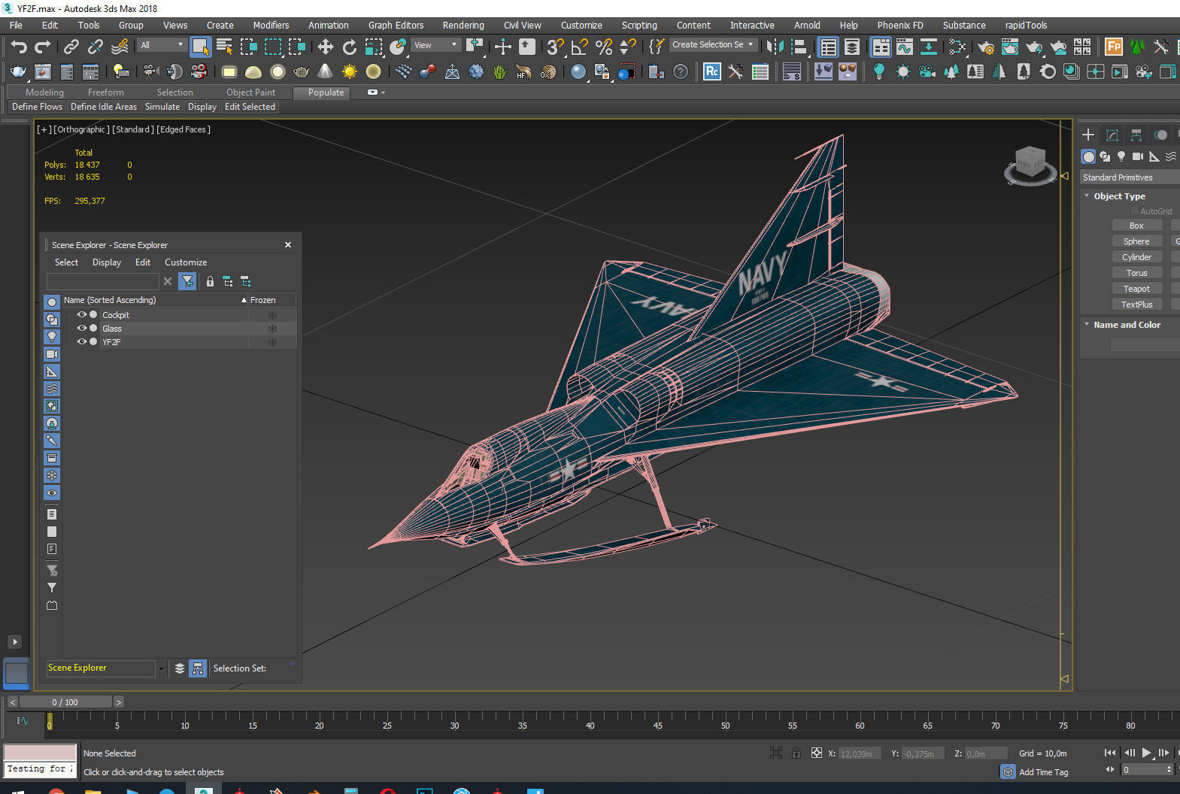This screenshot has height=794, width=1180.
Task: Click Add Time Tag
Action: (1043, 772)
